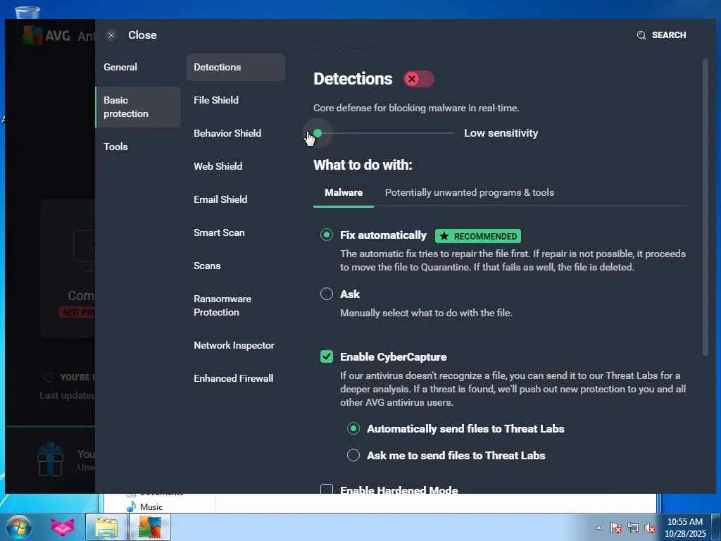Click the Detections heading
Image resolution: width=721 pixels, height=541 pixels.
[353, 79]
